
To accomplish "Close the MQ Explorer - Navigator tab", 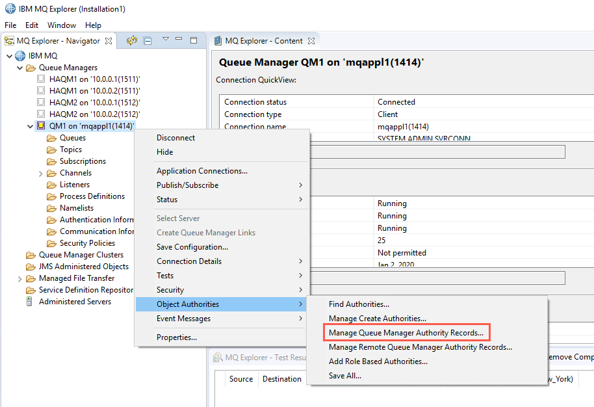I will click(x=109, y=41).
